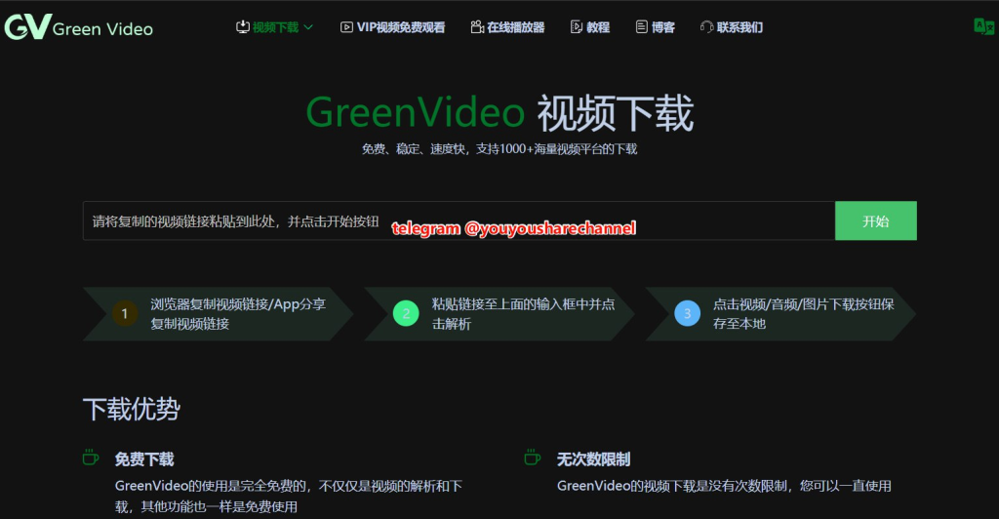Viewport: 999px width, 519px height.
Task: Click the 无次数限制 feature title
Action: point(593,459)
